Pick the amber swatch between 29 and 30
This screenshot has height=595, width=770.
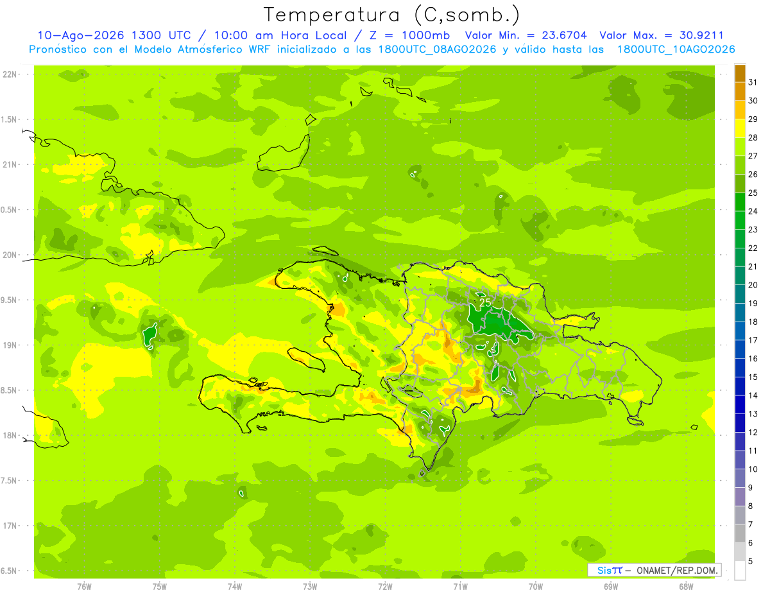tap(740, 110)
